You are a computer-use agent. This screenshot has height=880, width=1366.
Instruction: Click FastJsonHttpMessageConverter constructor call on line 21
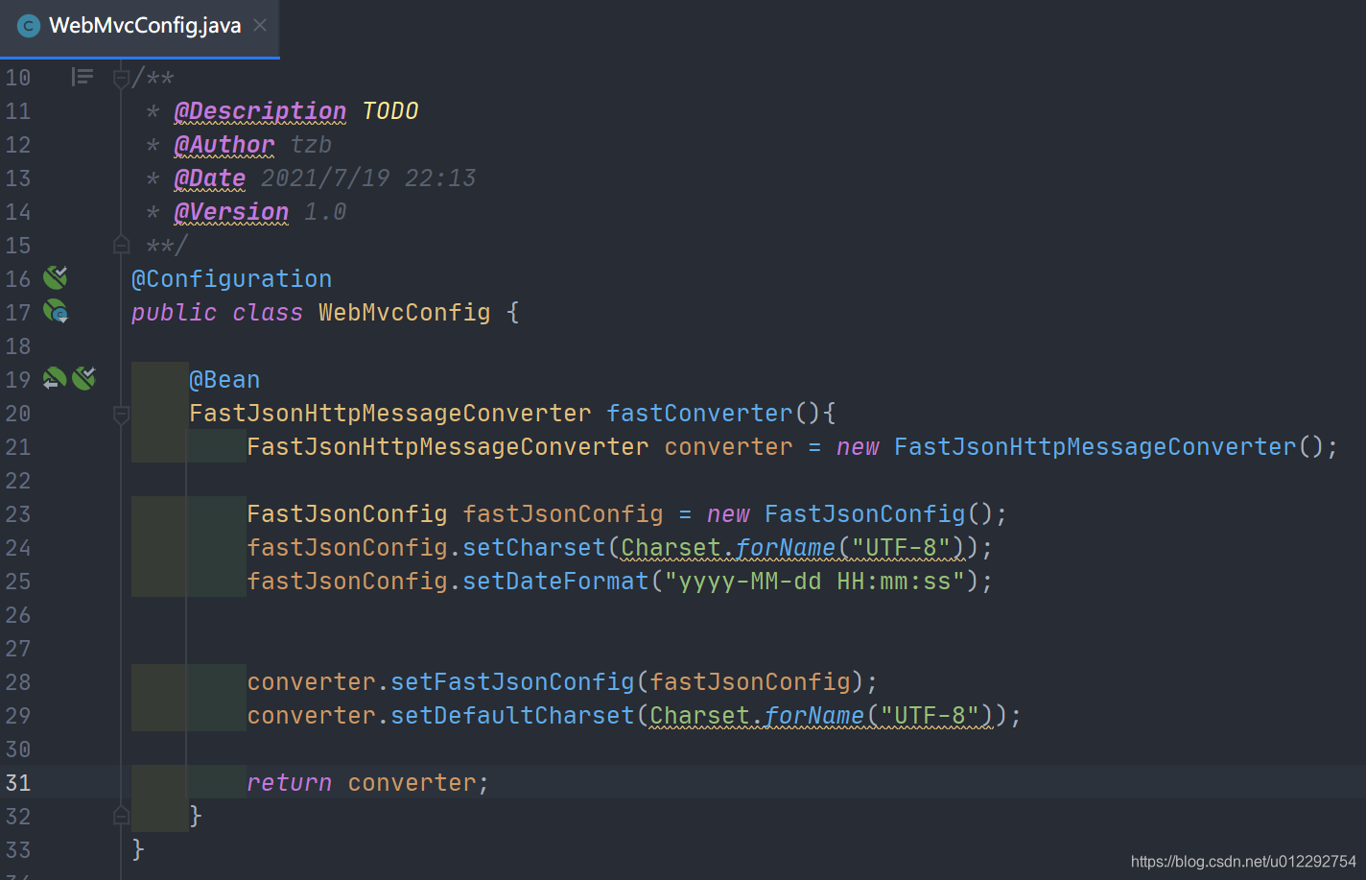pos(1095,447)
